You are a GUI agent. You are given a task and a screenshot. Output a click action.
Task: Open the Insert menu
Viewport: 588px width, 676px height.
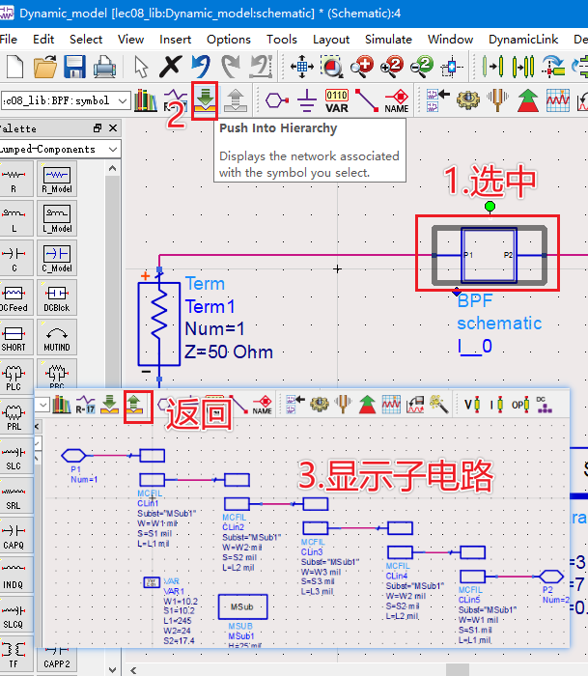(x=175, y=40)
